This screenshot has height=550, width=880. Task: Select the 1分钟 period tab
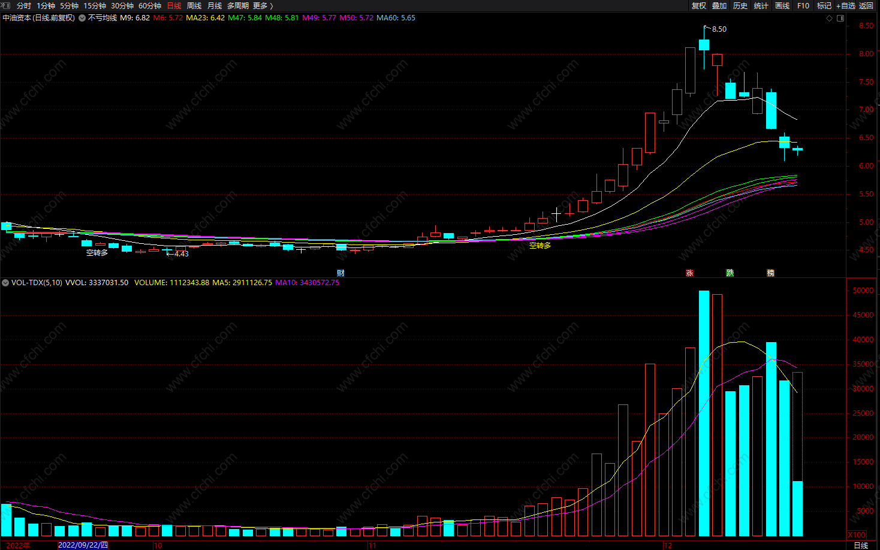(46, 5)
